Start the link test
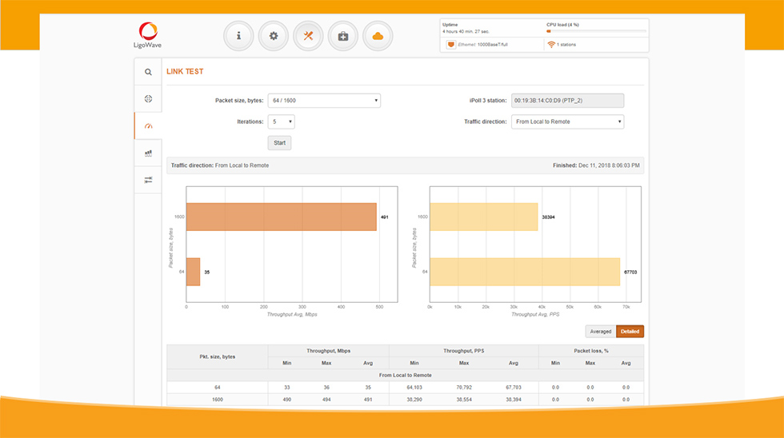The image size is (784, 438). [279, 143]
